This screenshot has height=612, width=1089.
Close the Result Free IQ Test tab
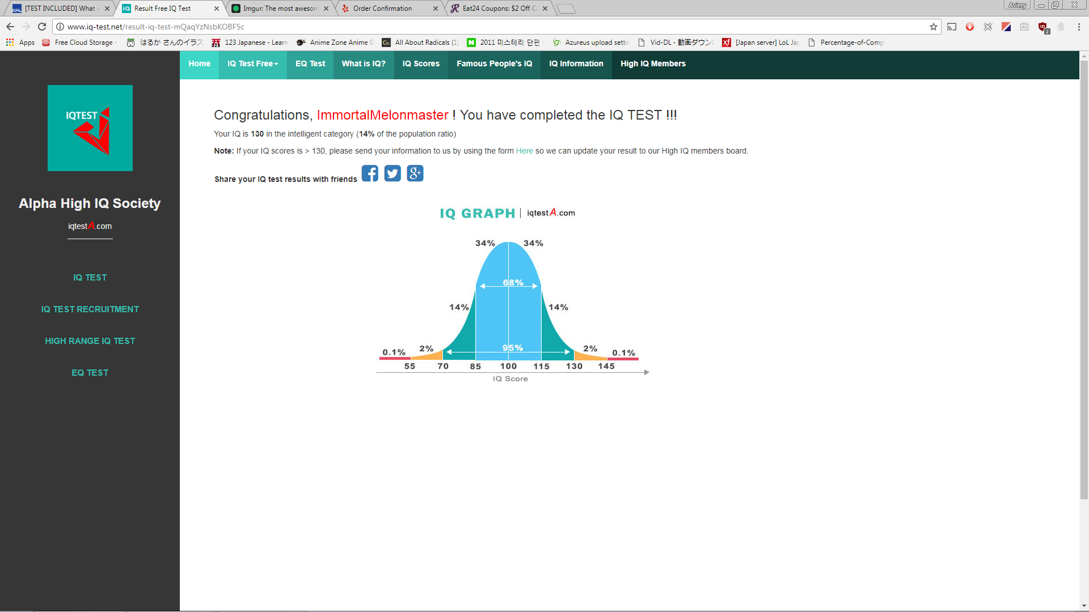pos(217,8)
